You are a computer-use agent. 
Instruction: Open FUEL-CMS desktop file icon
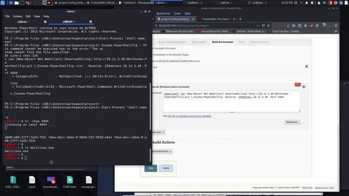click(x=13, y=182)
